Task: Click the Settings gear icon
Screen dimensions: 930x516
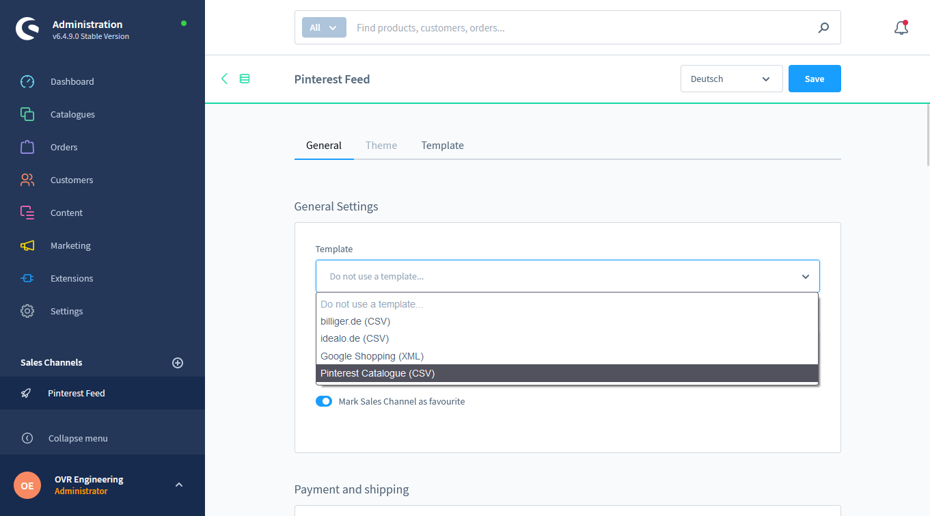Action: pyautogui.click(x=27, y=311)
